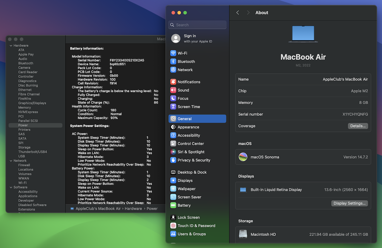Collapse the Software section in System Information

11,187
